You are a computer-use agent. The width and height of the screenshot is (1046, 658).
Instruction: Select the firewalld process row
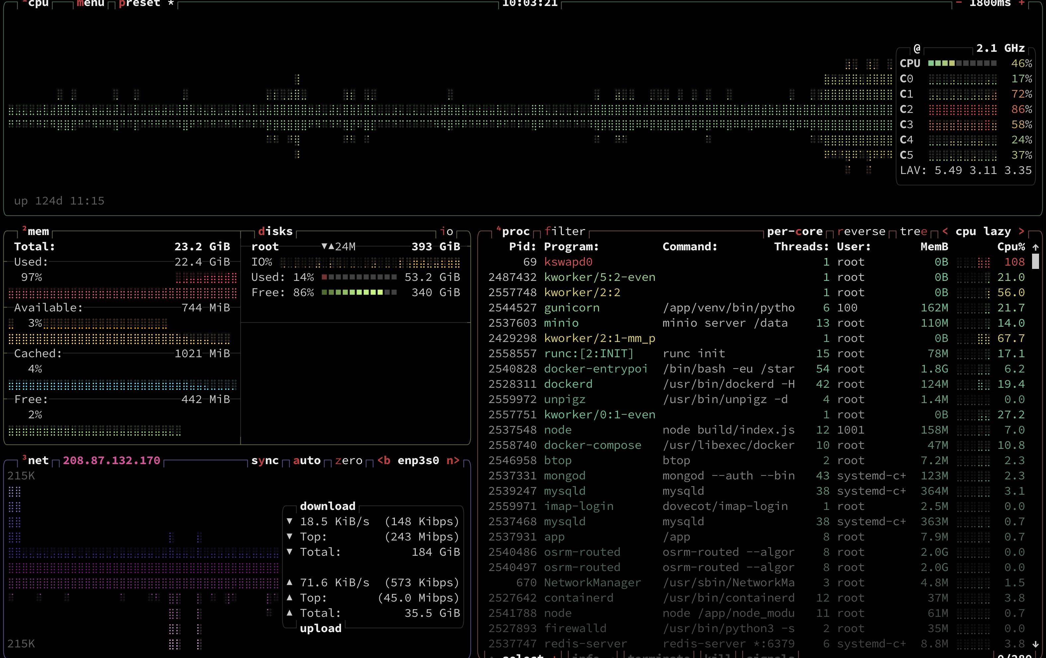click(756, 628)
